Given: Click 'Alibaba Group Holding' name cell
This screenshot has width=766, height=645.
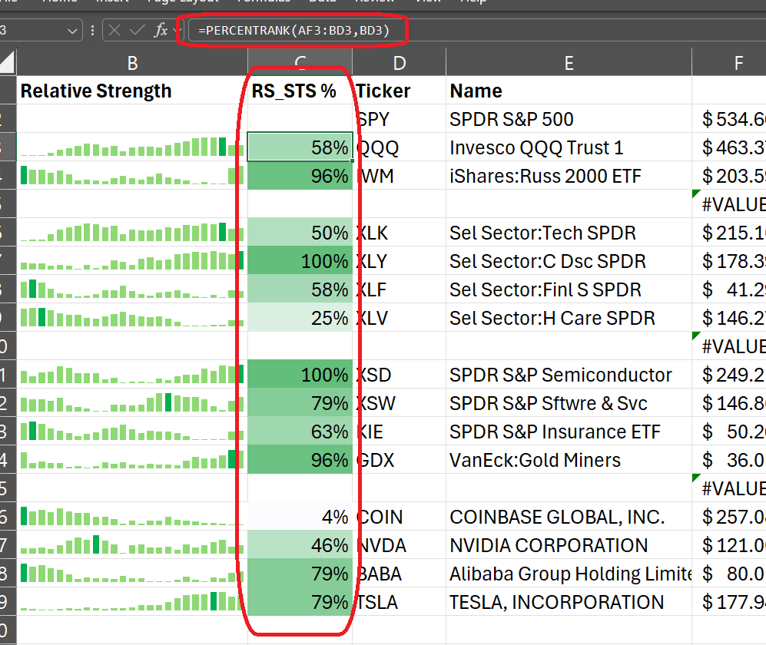Looking at the screenshot, I should [569, 574].
